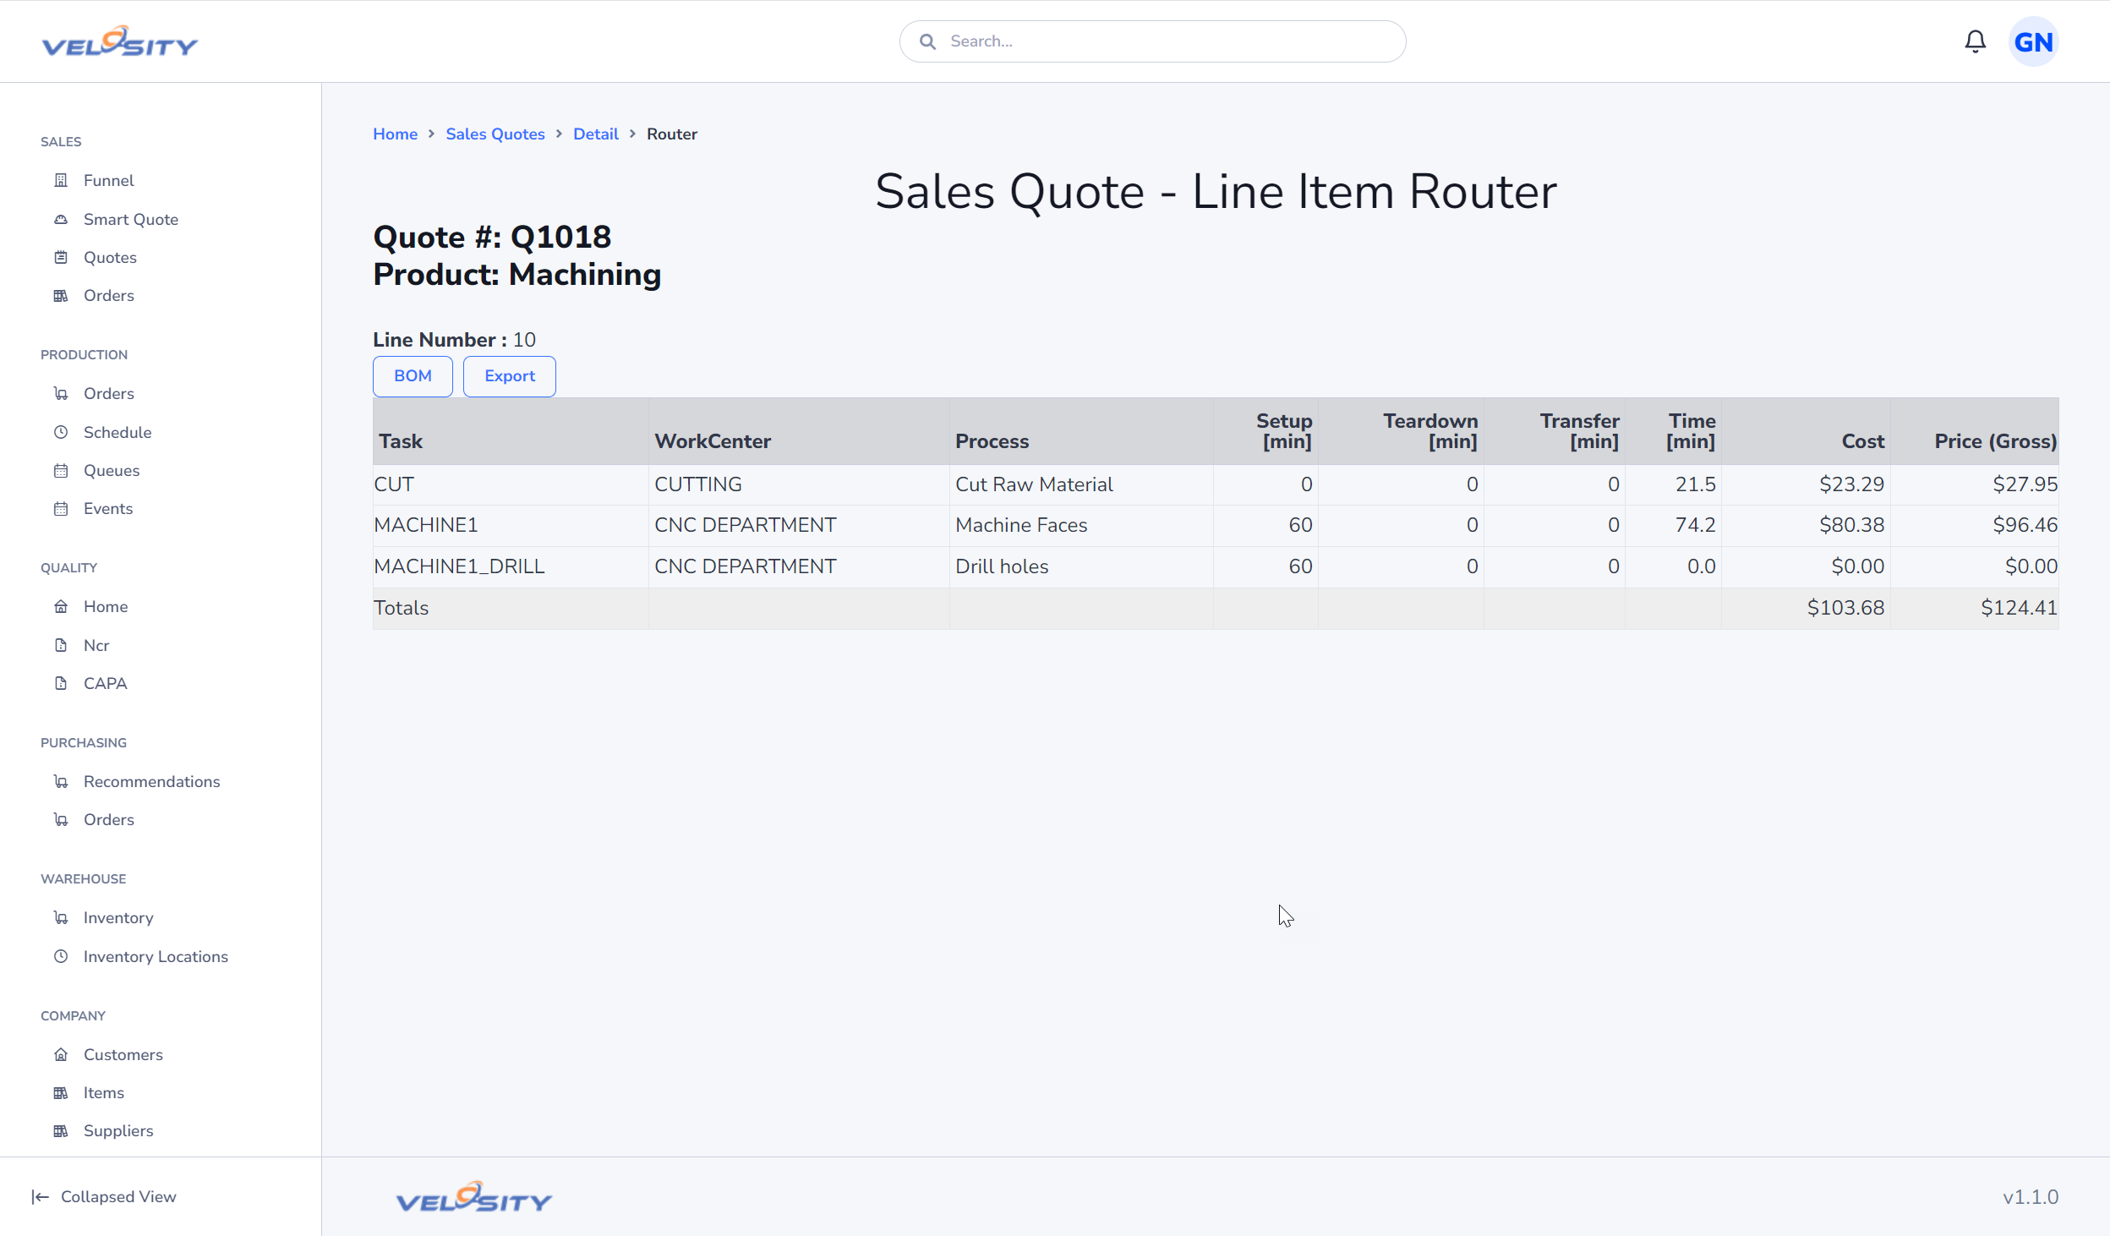Click the $103.68 total cost
The height and width of the screenshot is (1236, 2110).
point(1845,608)
